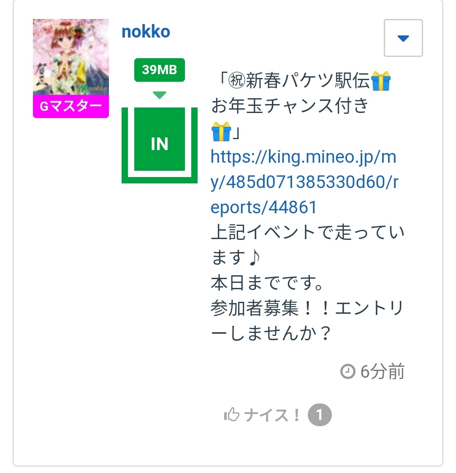
Task: Click the gift icon before the closing bracket
Action: point(221,132)
